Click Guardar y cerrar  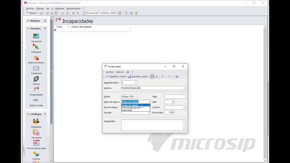pyautogui.click(x=138, y=77)
